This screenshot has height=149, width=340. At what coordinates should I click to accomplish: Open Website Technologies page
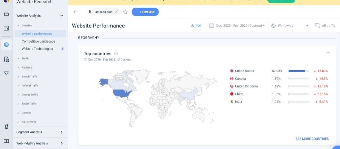click(x=37, y=49)
